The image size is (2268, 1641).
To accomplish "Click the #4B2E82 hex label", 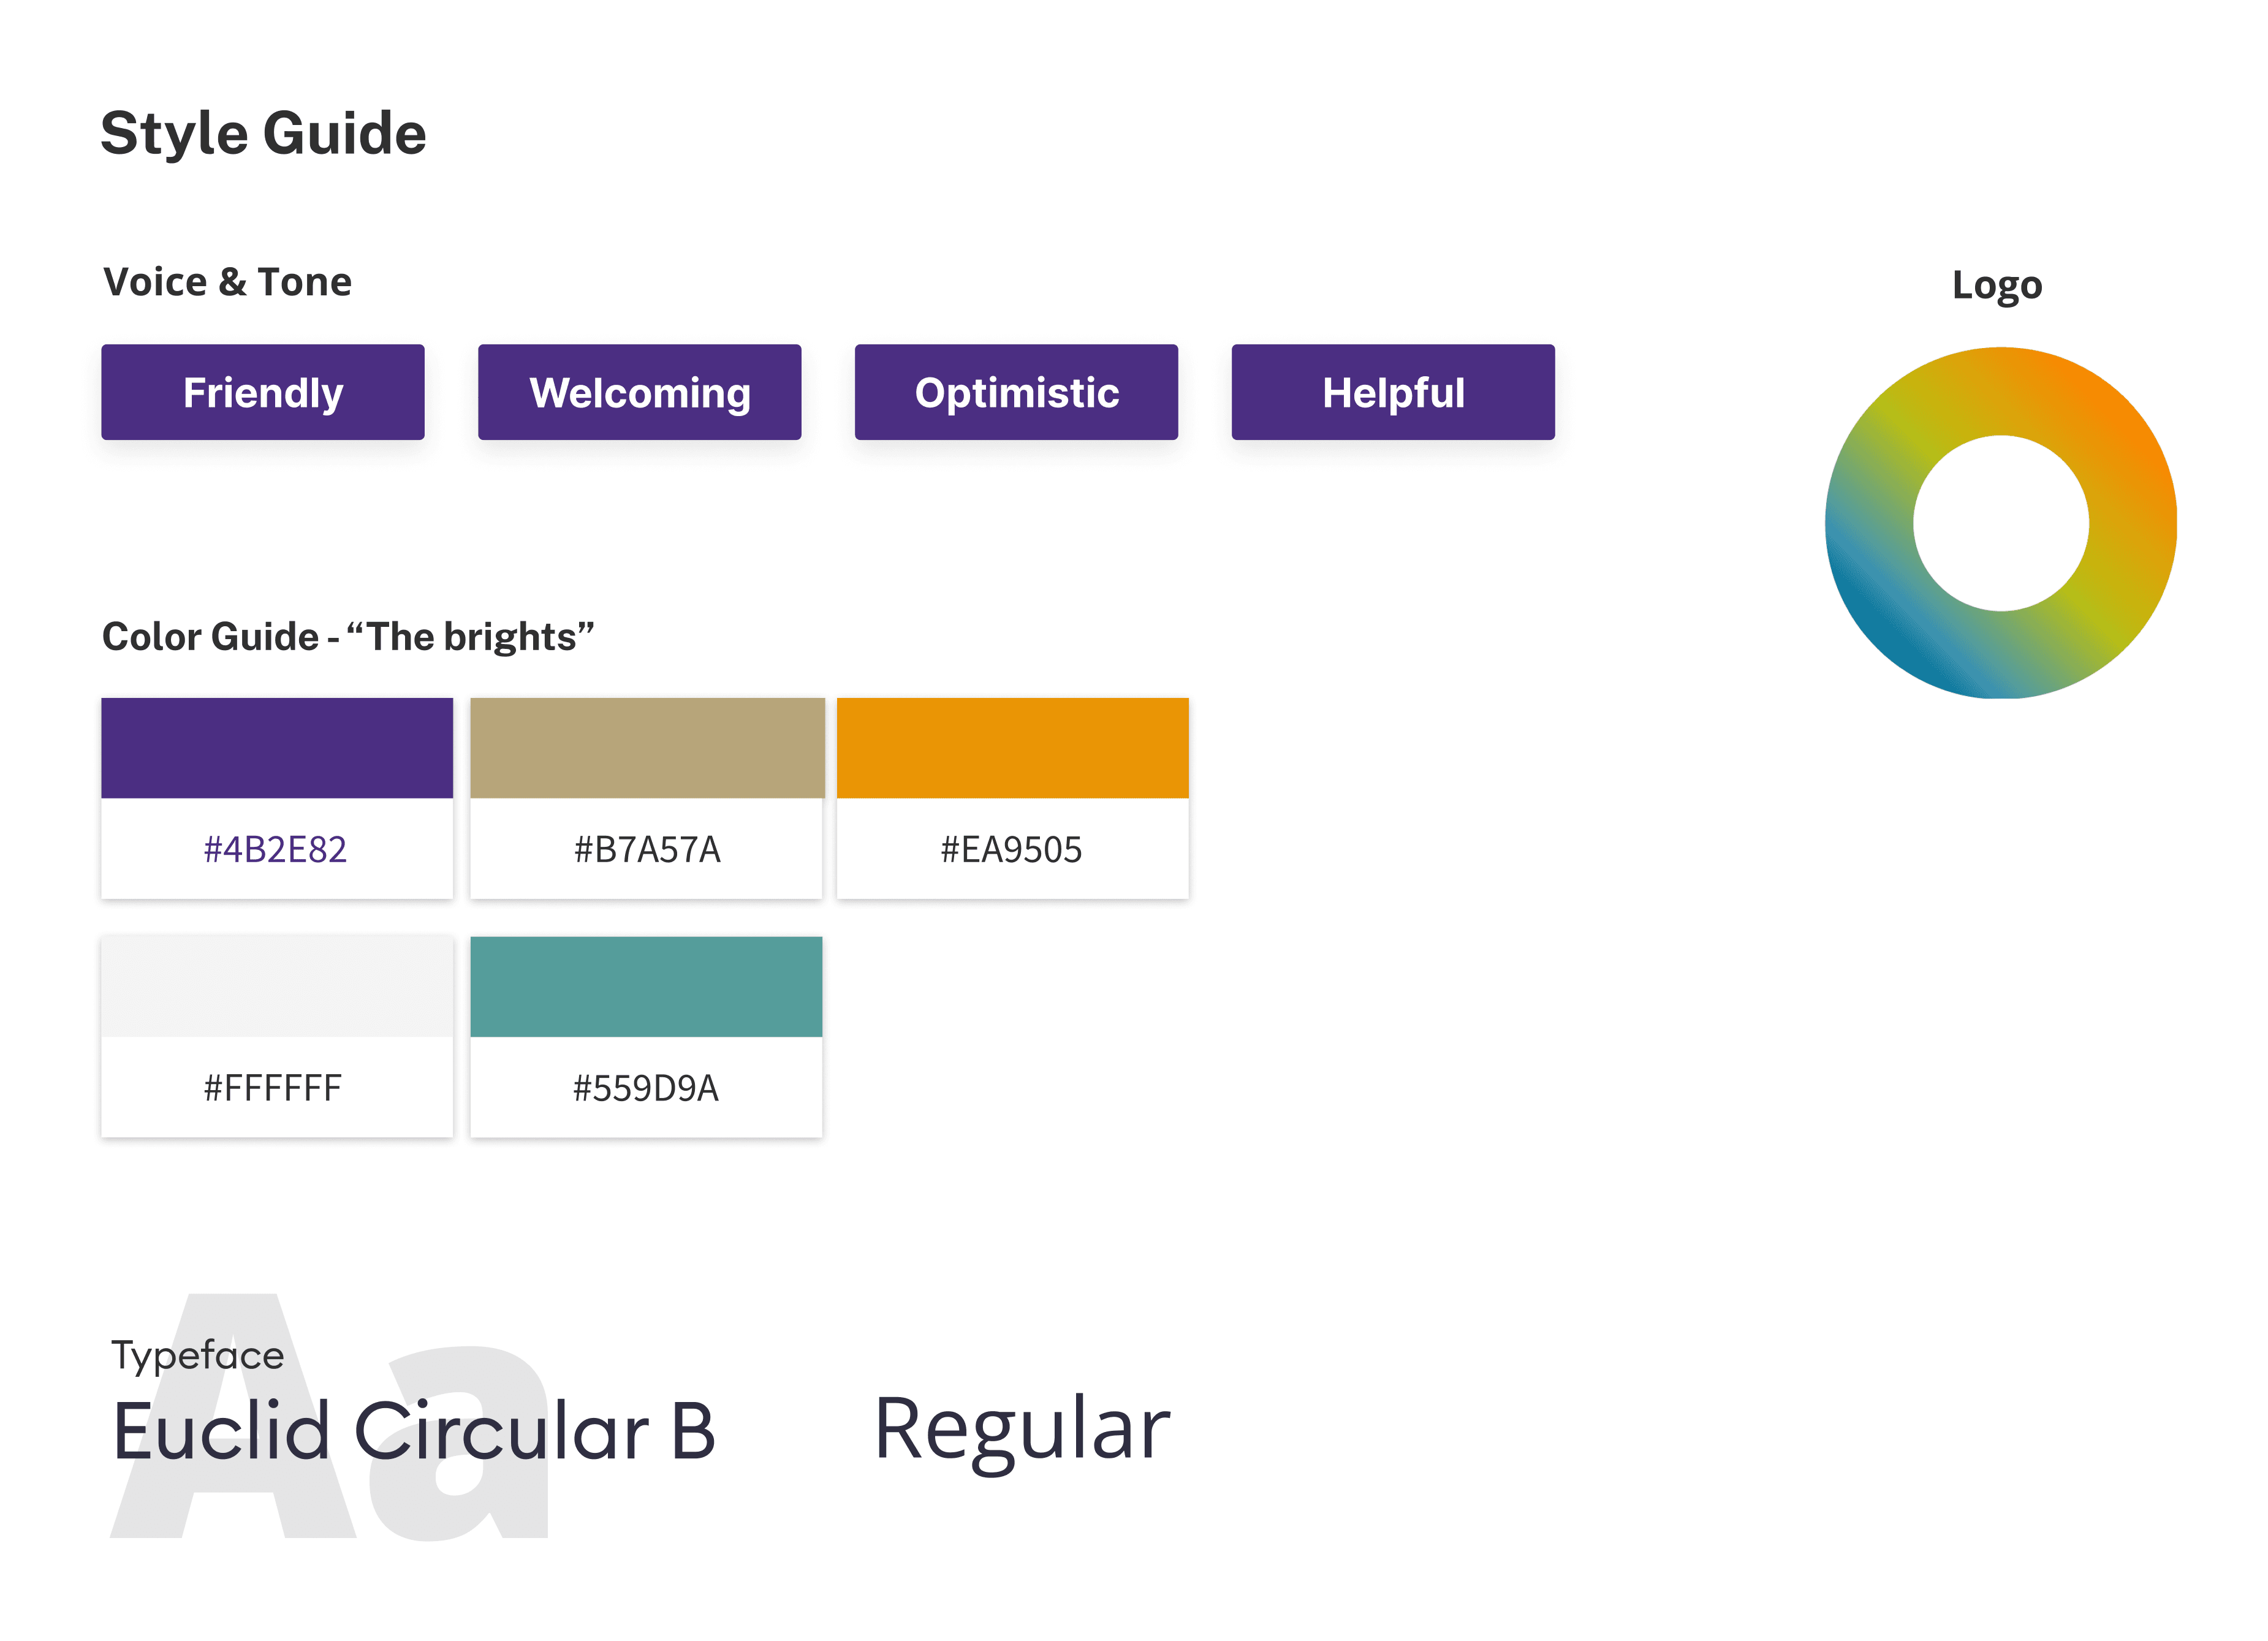I will click(x=275, y=850).
